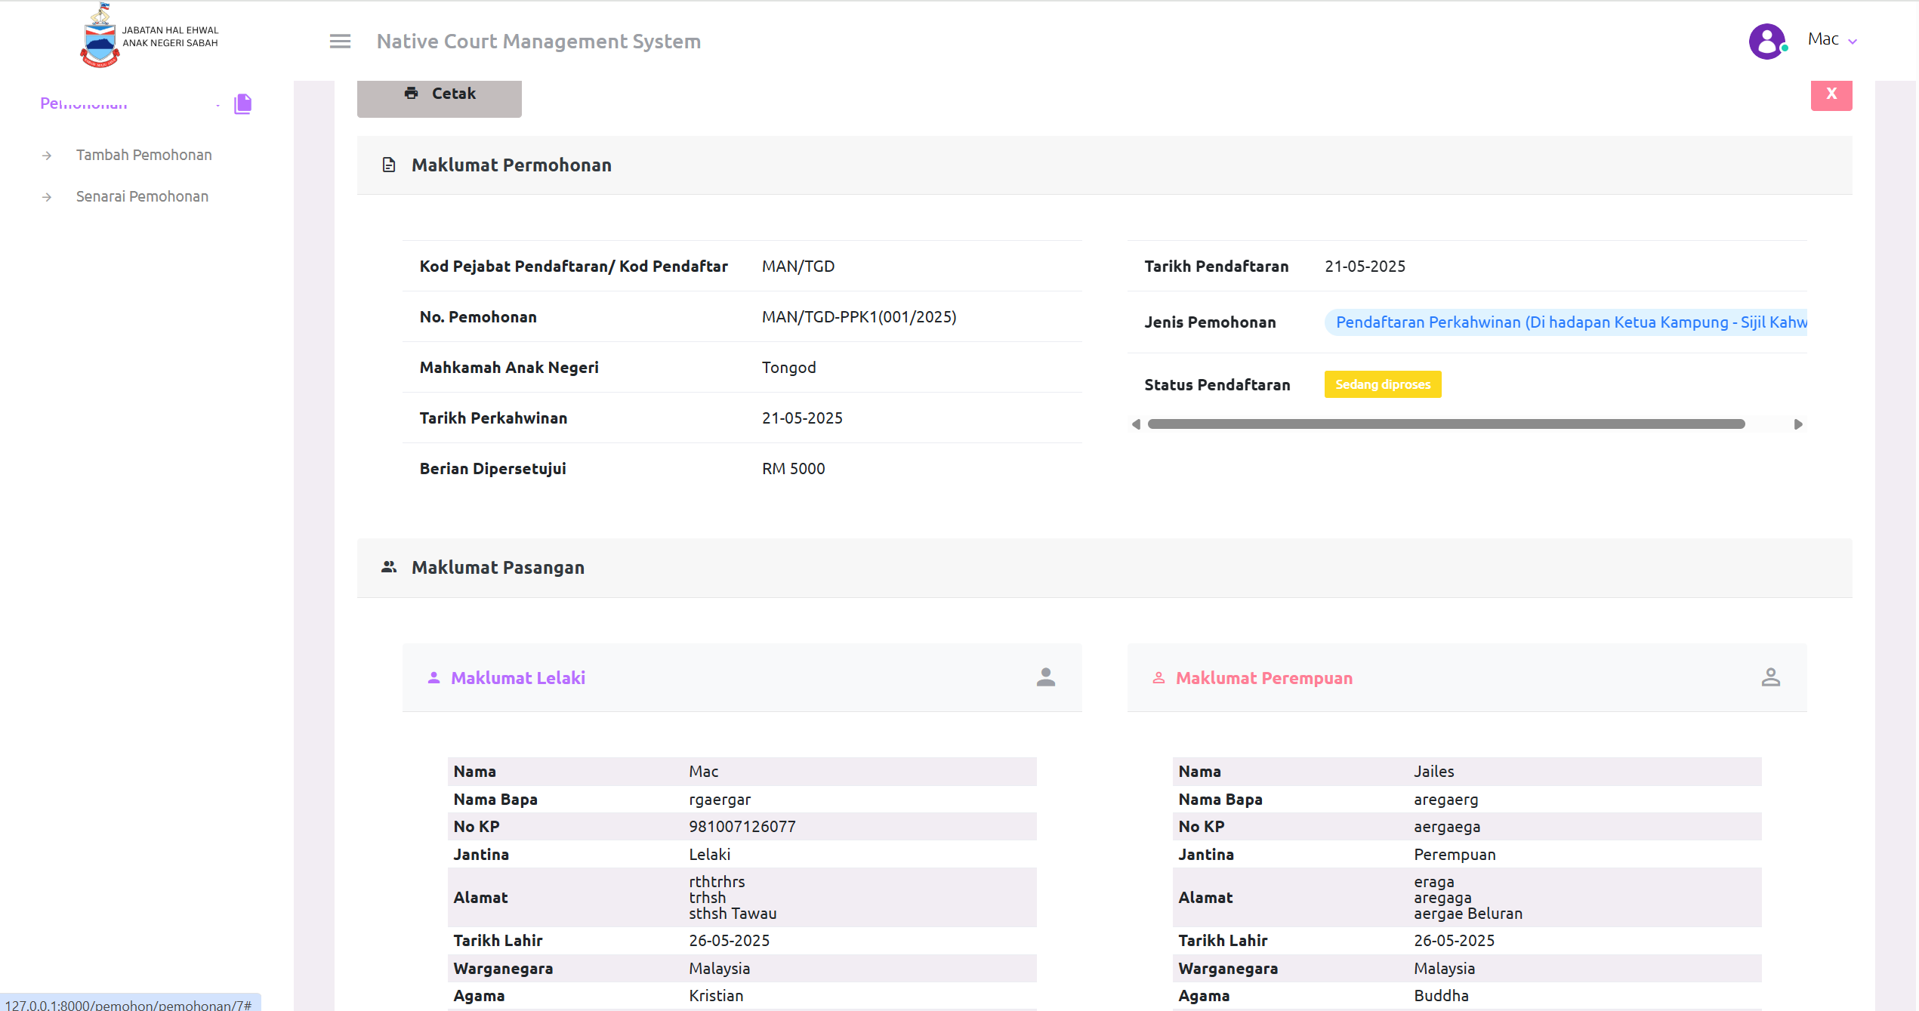The height and width of the screenshot is (1011, 1919).
Task: Click person icon at right of Maklumat Lelaki
Action: [1045, 677]
